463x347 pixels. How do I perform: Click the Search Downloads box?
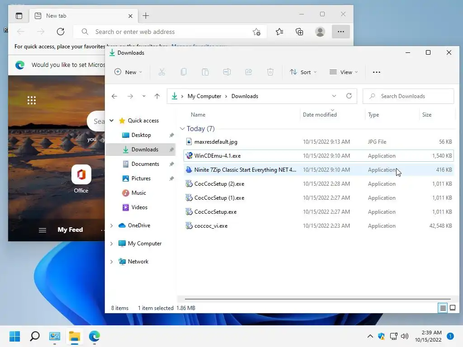pos(408,96)
